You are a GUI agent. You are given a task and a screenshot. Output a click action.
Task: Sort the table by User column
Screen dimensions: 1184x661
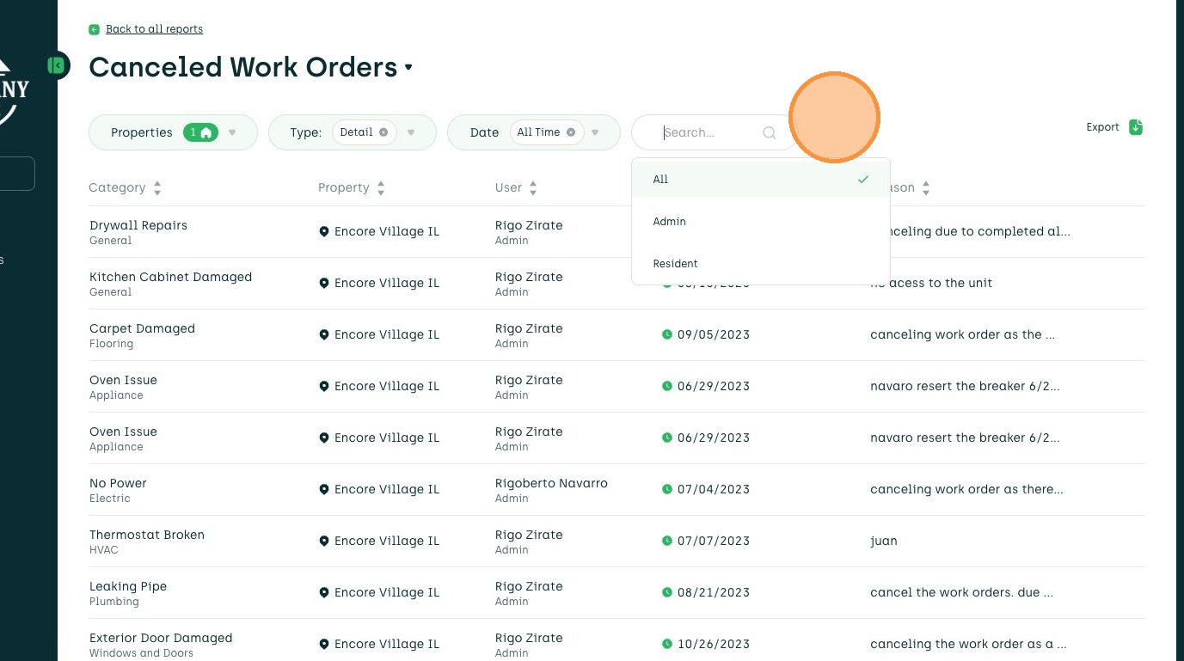click(x=533, y=188)
